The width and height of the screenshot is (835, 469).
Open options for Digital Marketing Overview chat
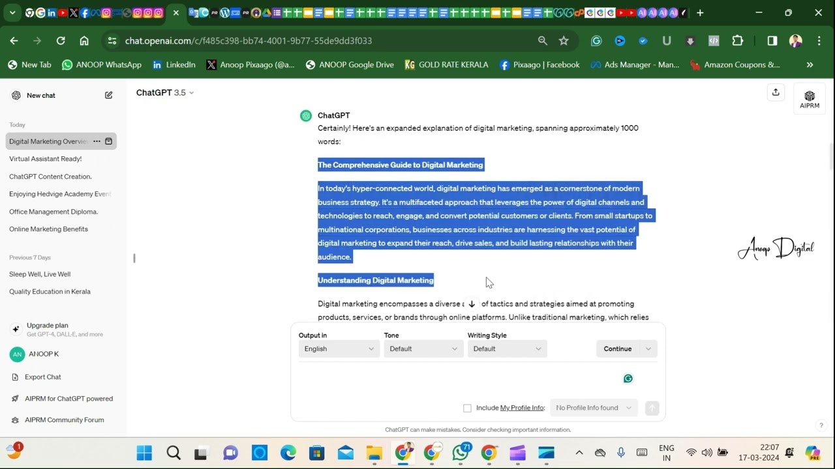click(97, 141)
